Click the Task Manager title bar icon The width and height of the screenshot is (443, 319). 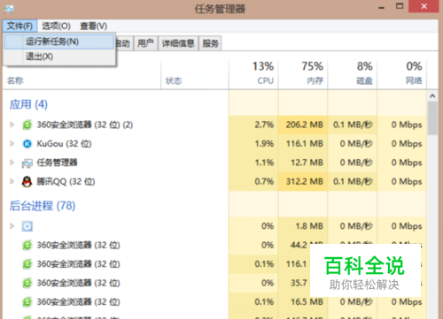click(9, 9)
